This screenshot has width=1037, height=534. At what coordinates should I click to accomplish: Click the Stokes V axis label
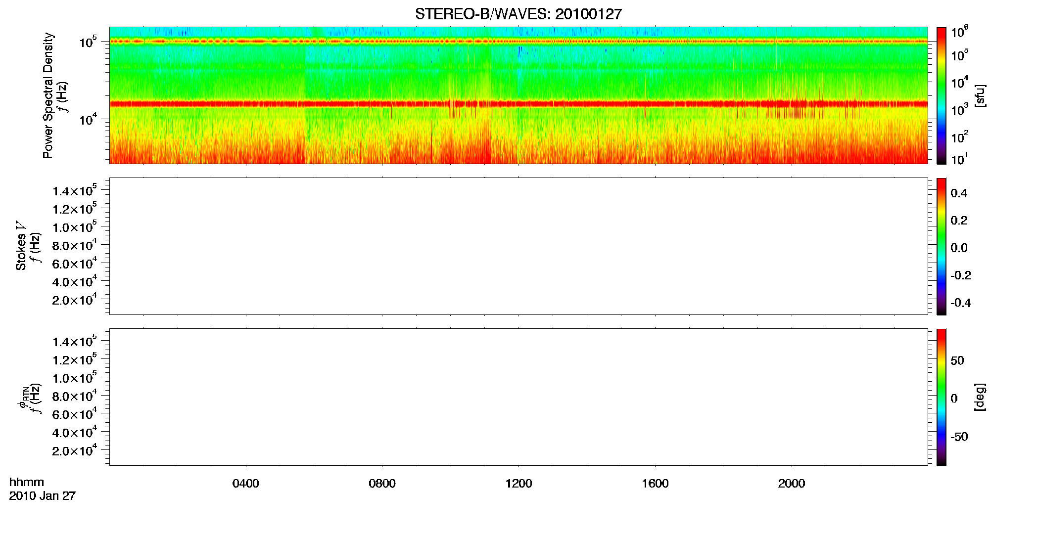pos(21,245)
